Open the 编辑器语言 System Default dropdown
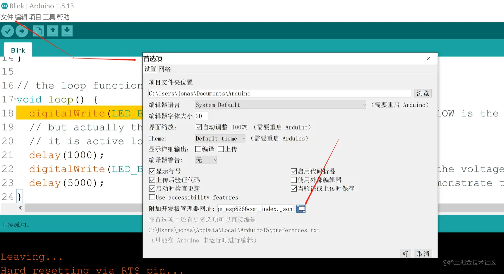This screenshot has width=504, height=274. (x=281, y=105)
